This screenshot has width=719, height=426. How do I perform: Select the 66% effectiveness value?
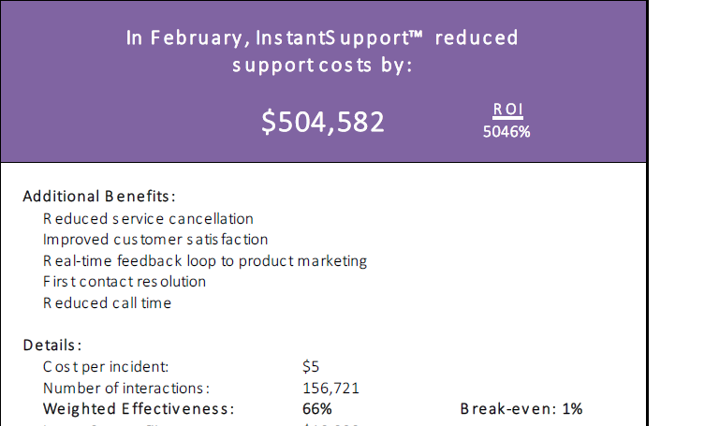click(x=316, y=409)
